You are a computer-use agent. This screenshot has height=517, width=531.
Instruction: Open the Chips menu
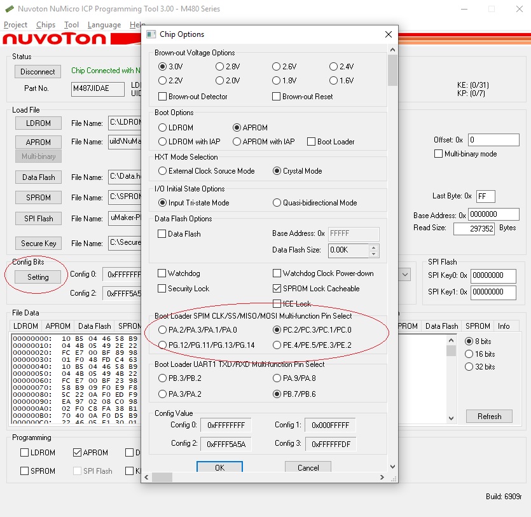(46, 25)
